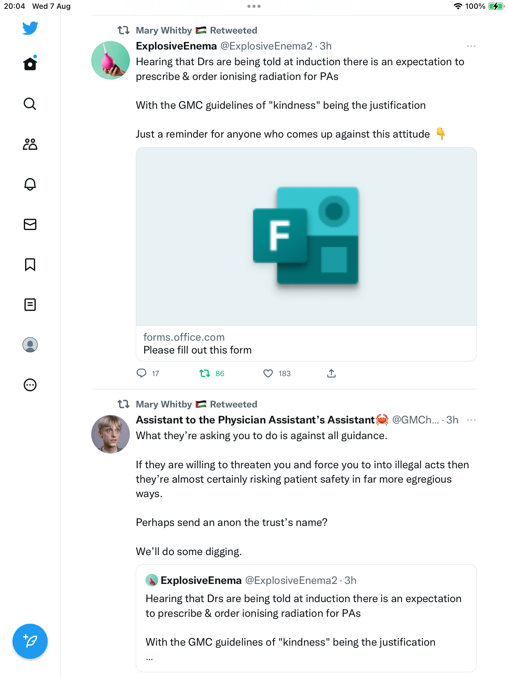This screenshot has width=508, height=677.
Task: Go to Home feed icon
Action: coord(30,63)
